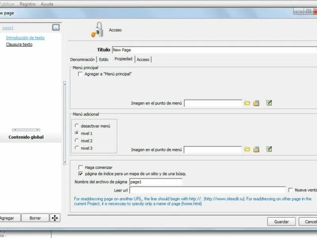Open the Acceso tab
The width and height of the screenshot is (317, 238).
pos(143,59)
